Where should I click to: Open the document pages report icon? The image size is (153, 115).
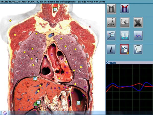(138, 49)
